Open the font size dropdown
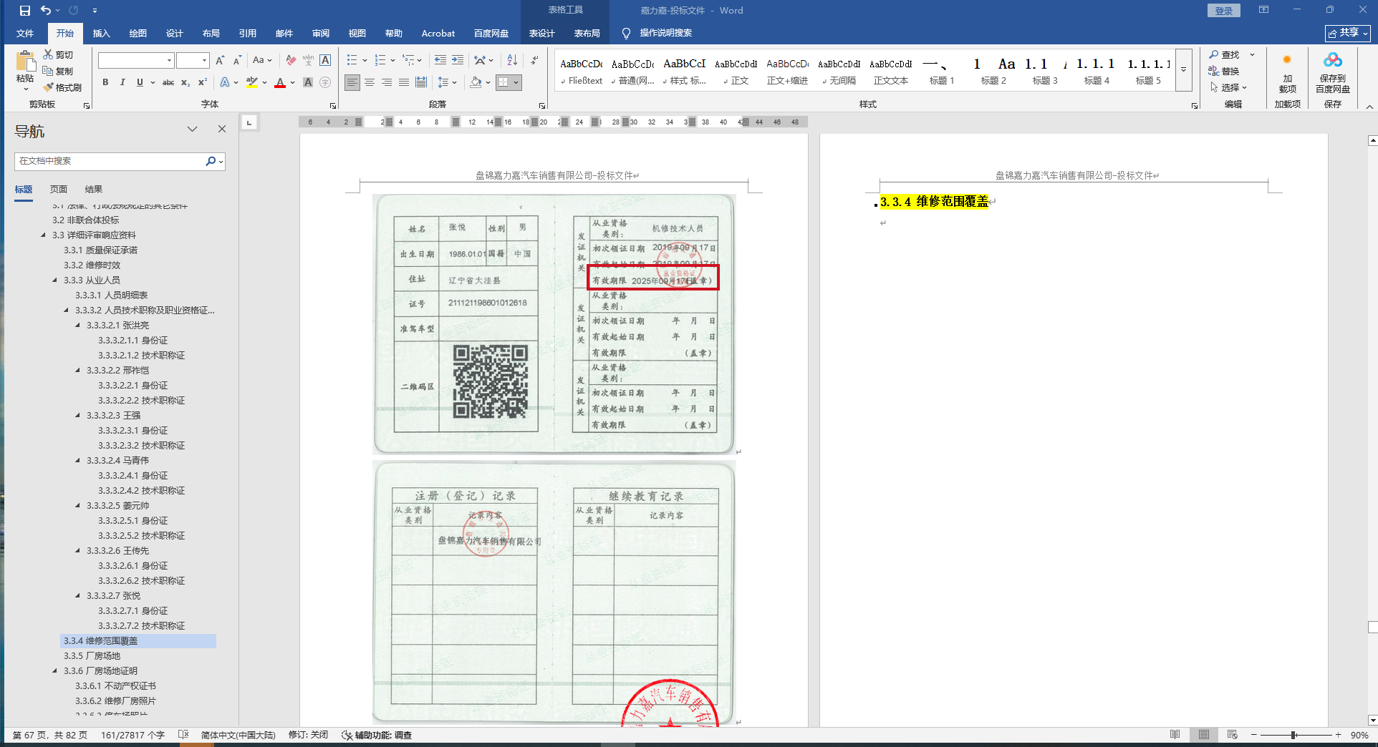 tap(205, 60)
